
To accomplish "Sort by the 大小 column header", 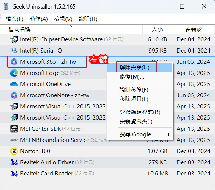I will (x=157, y=29).
